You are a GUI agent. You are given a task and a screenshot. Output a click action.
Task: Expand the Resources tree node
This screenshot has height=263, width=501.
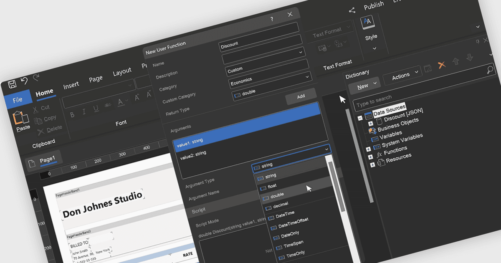point(373,164)
